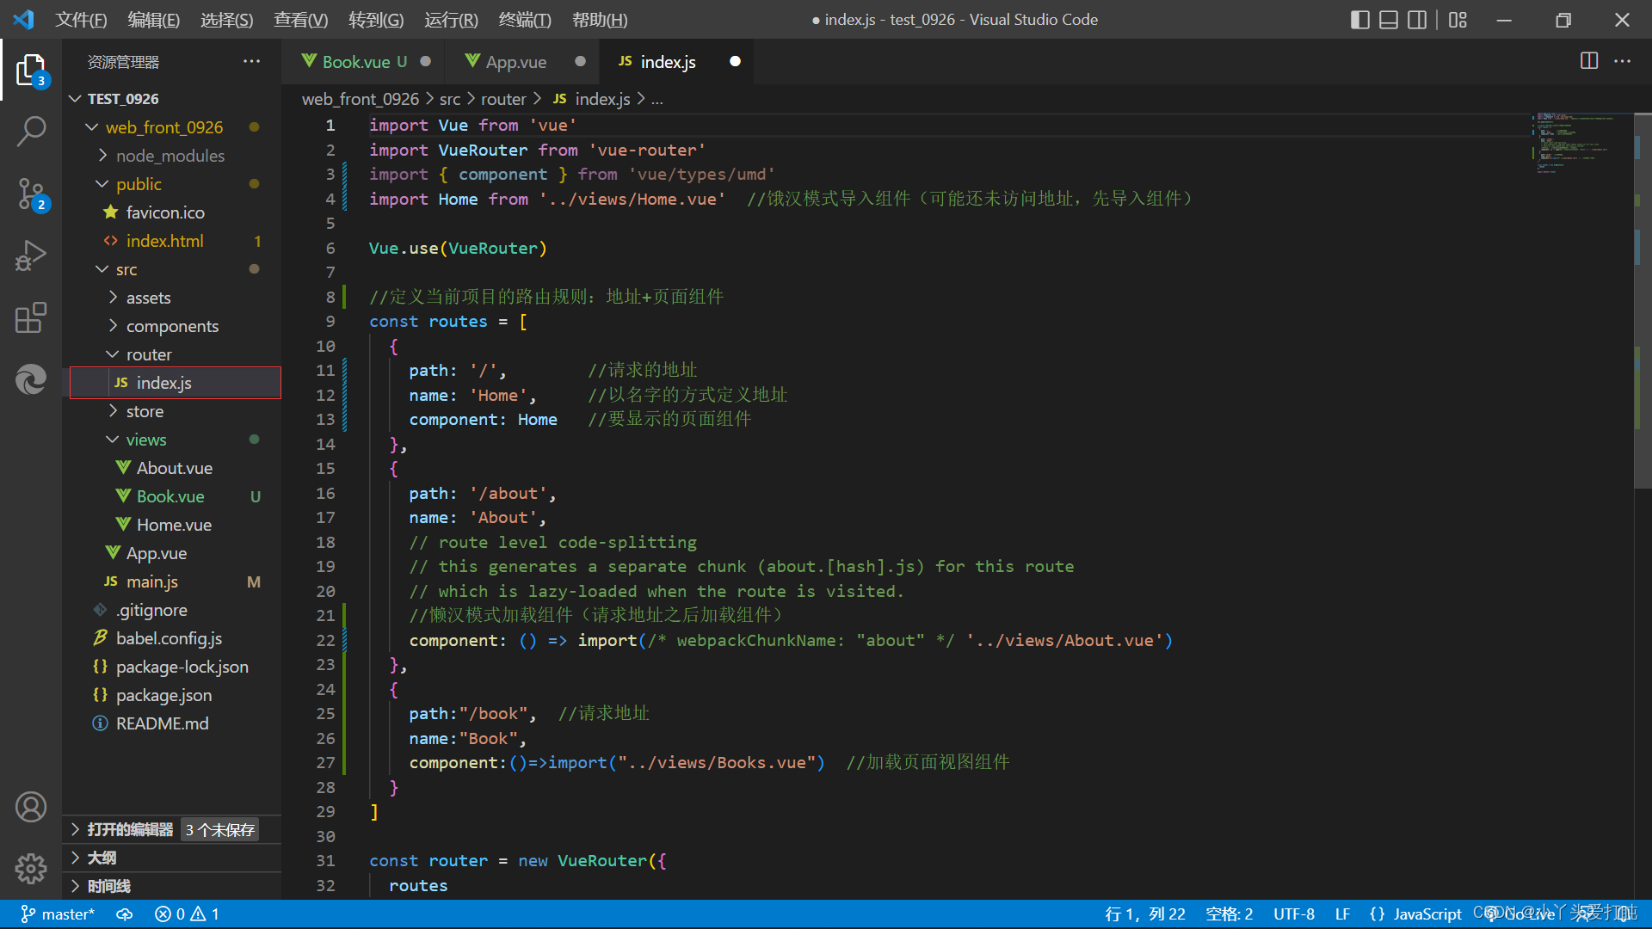The height and width of the screenshot is (929, 1652).
Task: Change line ending via LF status item
Action: point(1342,914)
